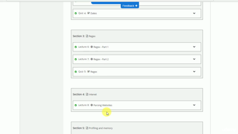This screenshot has width=238, height=134.
Task: Expand the Quiz 5 Regex row
Action: [x=194, y=71]
